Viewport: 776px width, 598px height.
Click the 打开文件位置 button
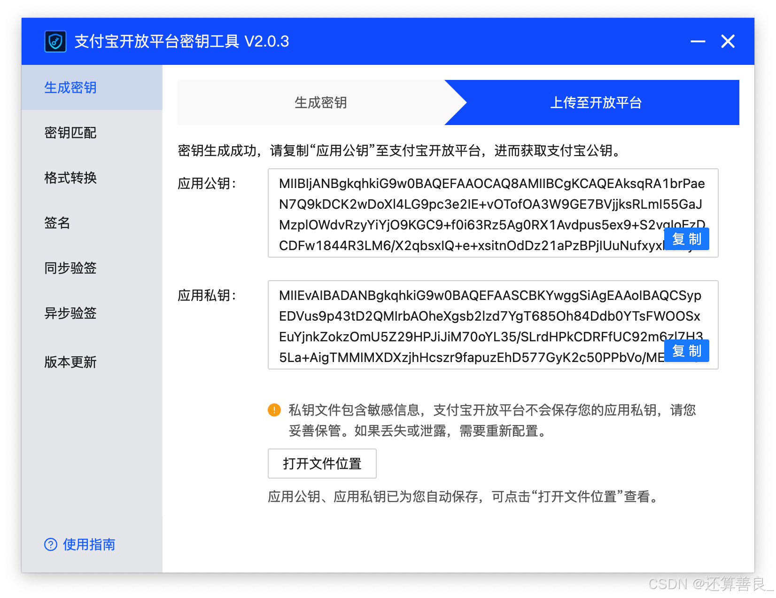click(322, 464)
